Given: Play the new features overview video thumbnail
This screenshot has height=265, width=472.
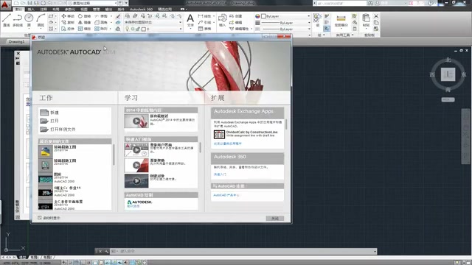Looking at the screenshot, I should coord(136,121).
